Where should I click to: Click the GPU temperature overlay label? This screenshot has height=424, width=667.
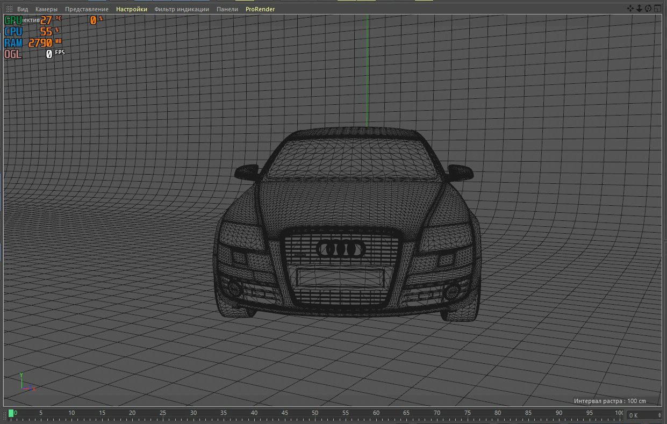(x=13, y=20)
